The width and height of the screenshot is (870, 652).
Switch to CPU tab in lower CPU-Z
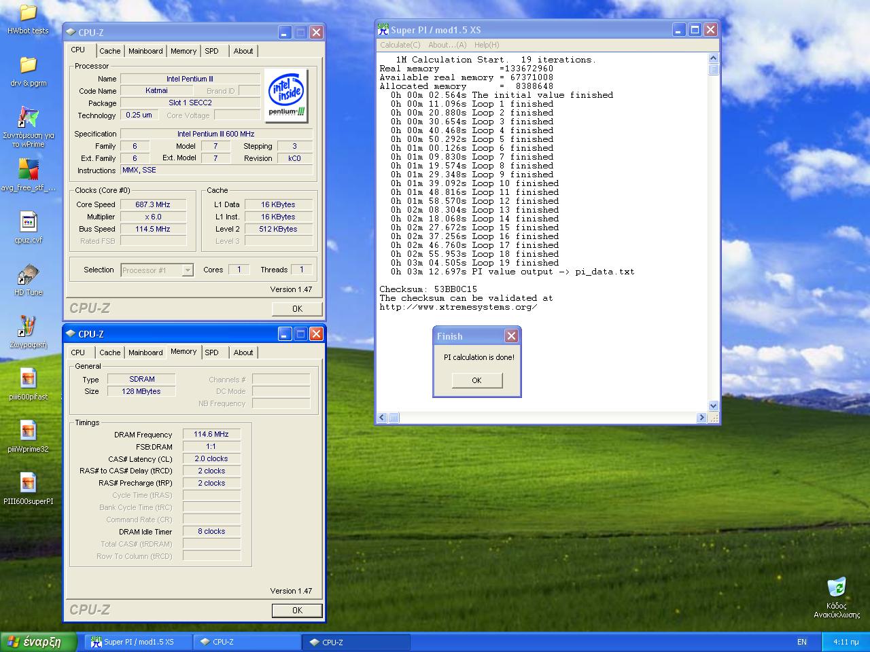click(x=78, y=352)
